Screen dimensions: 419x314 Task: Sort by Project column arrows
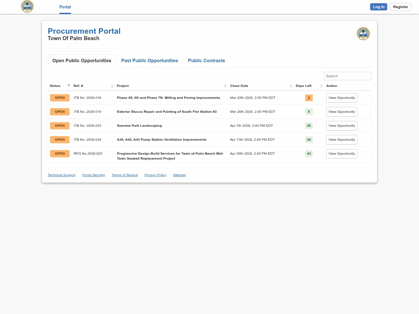click(225, 86)
